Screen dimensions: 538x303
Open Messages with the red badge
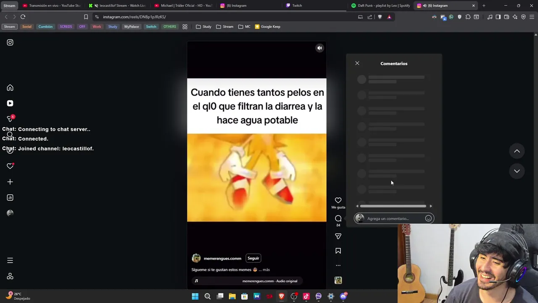tap(11, 119)
